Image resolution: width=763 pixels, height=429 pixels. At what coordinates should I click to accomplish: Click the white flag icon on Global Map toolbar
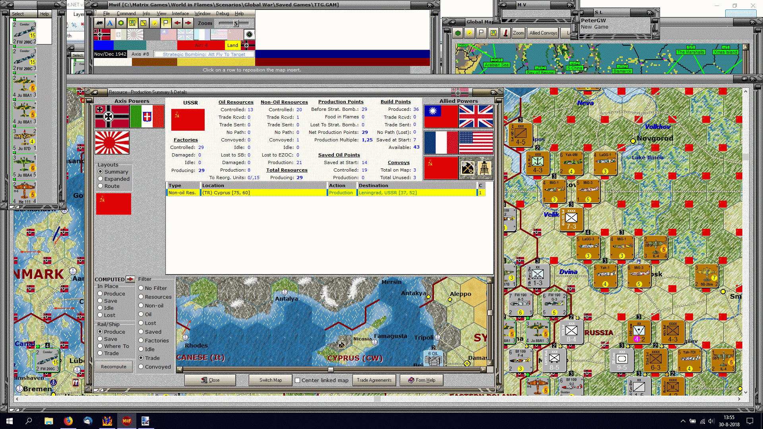482,33
